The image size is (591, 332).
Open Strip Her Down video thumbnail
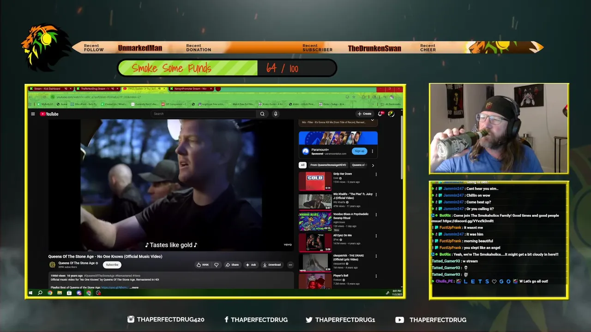315,181
